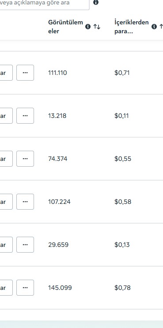Click the 145.099 views count cell
Image resolution: width=163 pixels, height=328 pixels.
pyautogui.click(x=60, y=288)
